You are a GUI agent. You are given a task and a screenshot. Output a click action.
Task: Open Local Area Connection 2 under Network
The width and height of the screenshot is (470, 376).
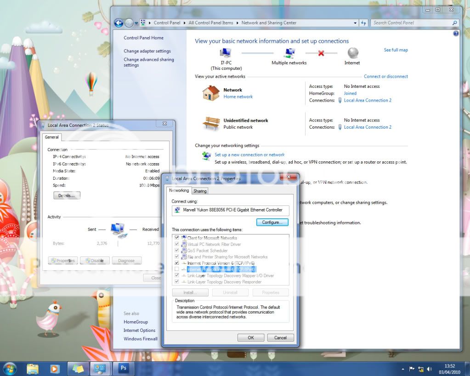[368, 101]
